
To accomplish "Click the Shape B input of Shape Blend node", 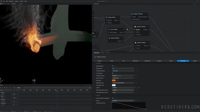I will pyautogui.click(x=106, y=23).
